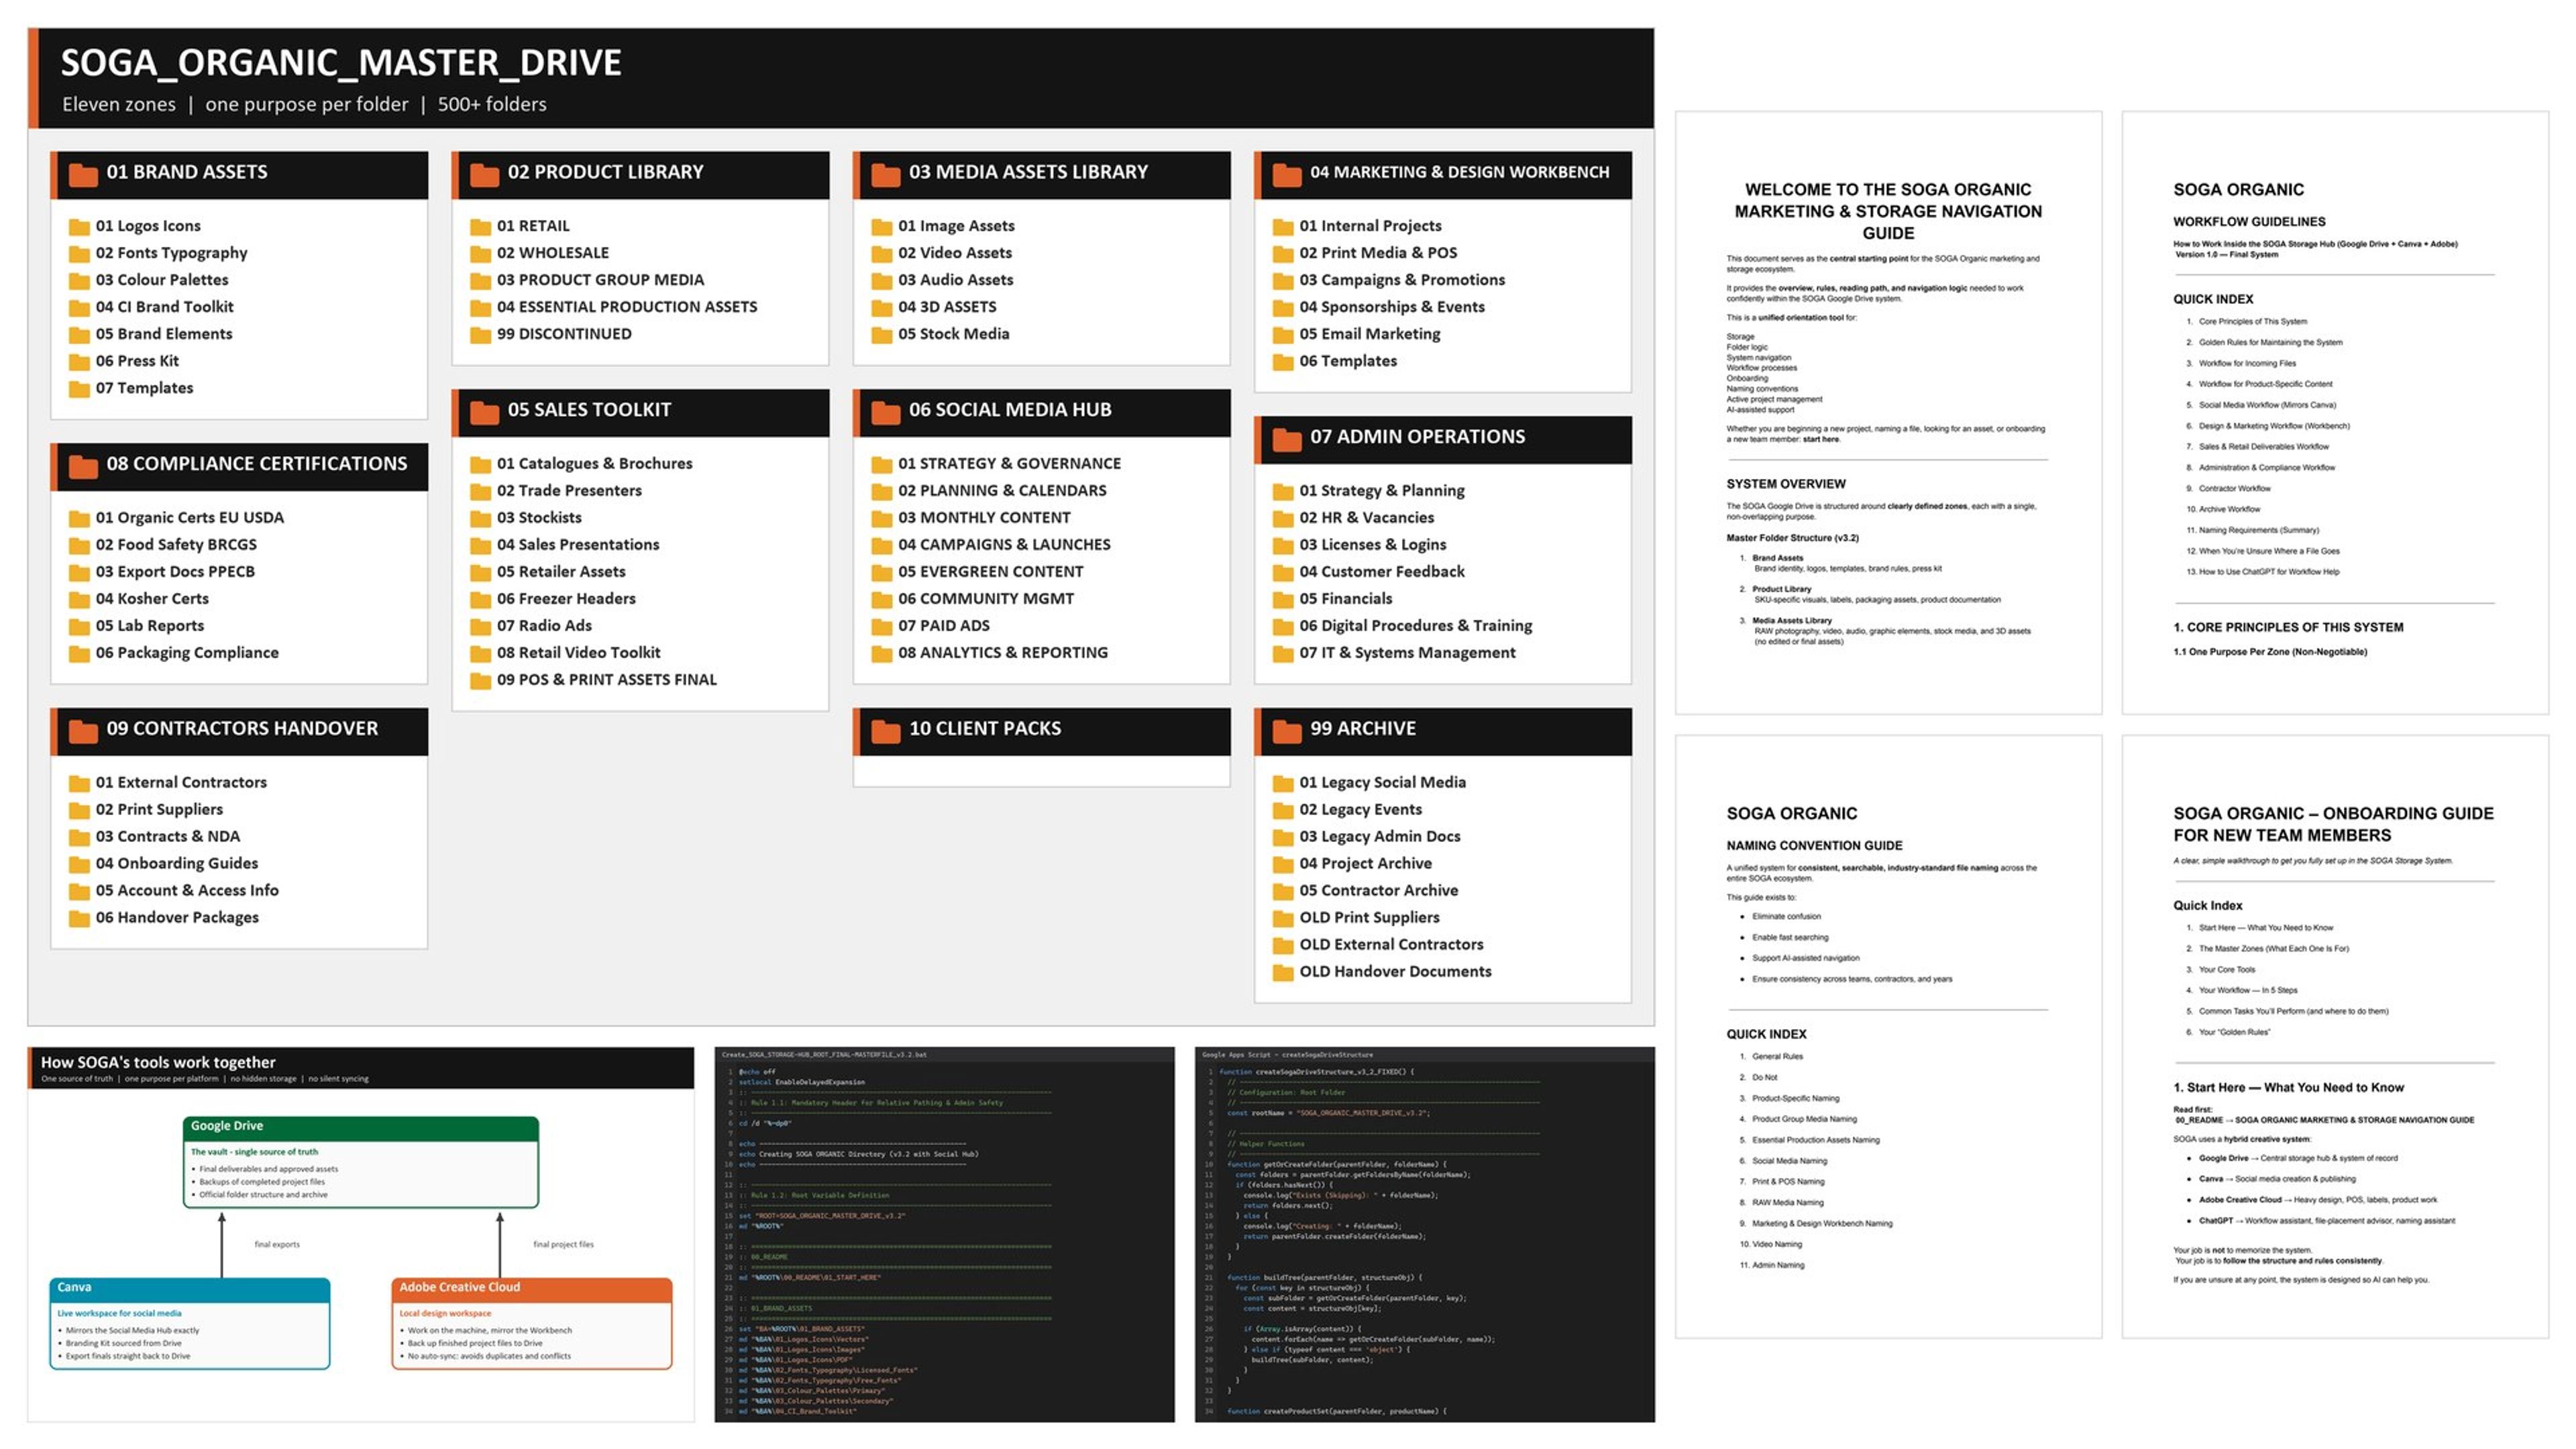Viewport: 2576px width, 1449px height.
Task: Open 03 MONTHLY CONTENT folder
Action: 971,518
